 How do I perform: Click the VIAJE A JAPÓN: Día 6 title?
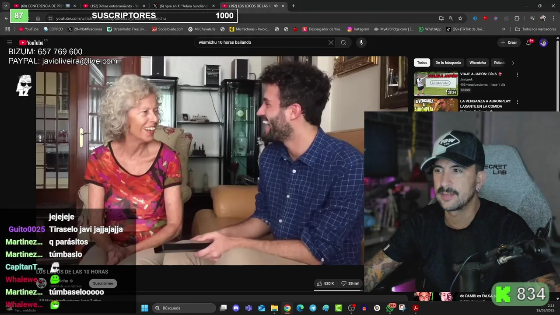pyautogui.click(x=481, y=74)
